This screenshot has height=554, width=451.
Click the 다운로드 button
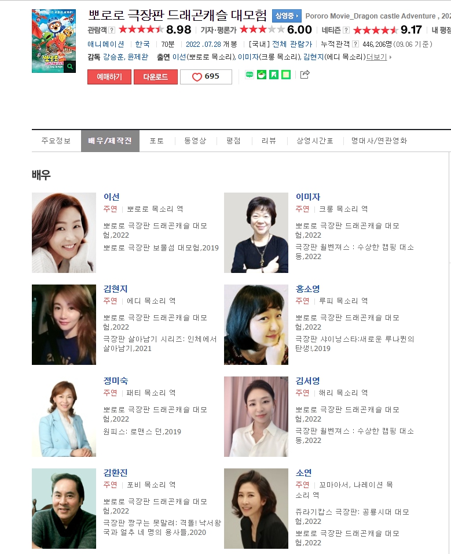[156, 77]
